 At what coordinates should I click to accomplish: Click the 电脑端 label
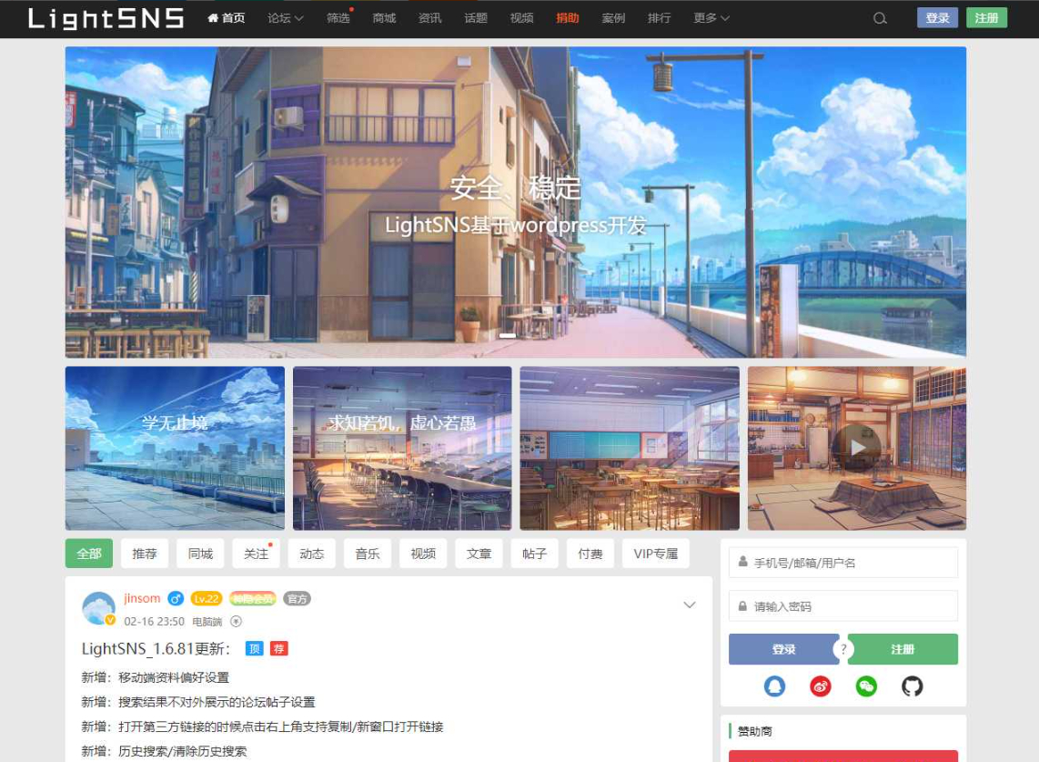207,622
